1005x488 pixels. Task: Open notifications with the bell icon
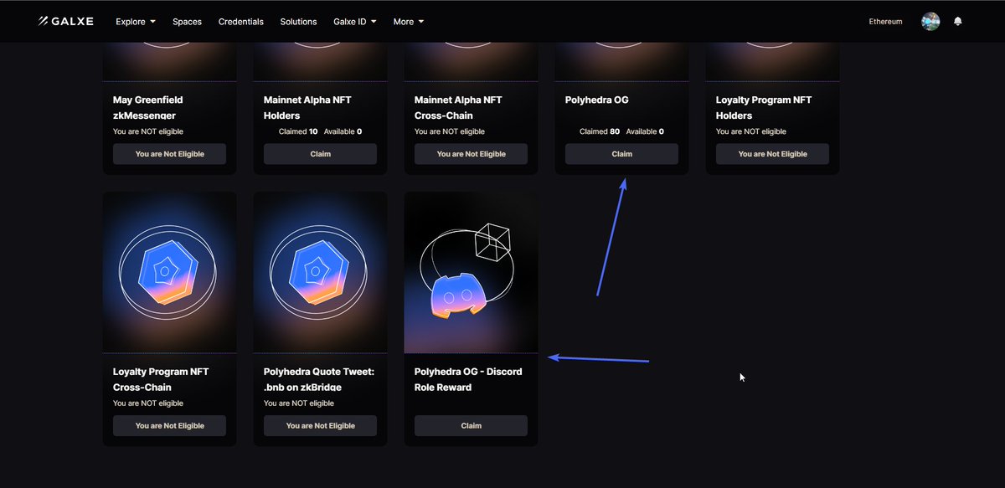[958, 21]
